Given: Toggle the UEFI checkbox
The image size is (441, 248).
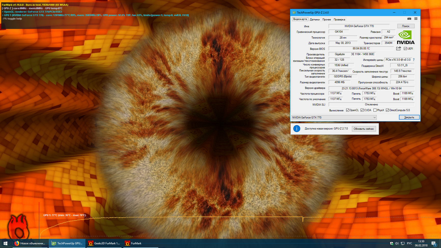Looking at the screenshot, I should pyautogui.click(x=405, y=49).
